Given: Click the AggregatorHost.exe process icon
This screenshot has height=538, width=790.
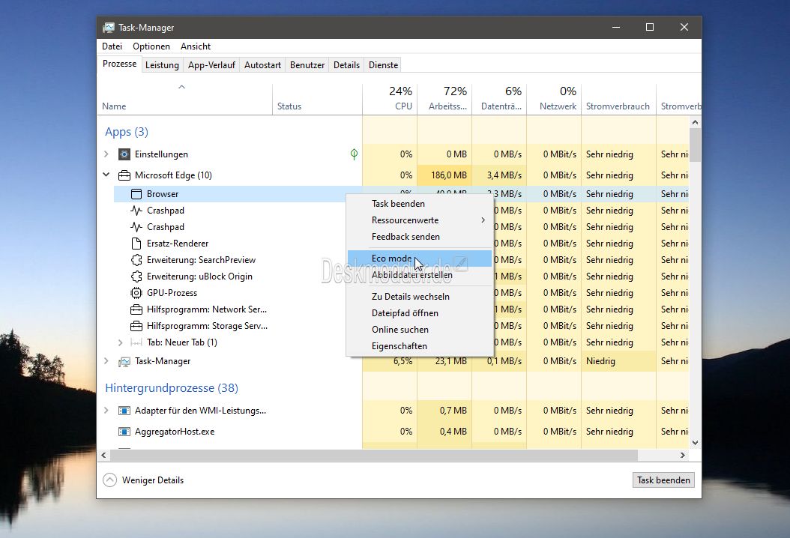Looking at the screenshot, I should 124,432.
